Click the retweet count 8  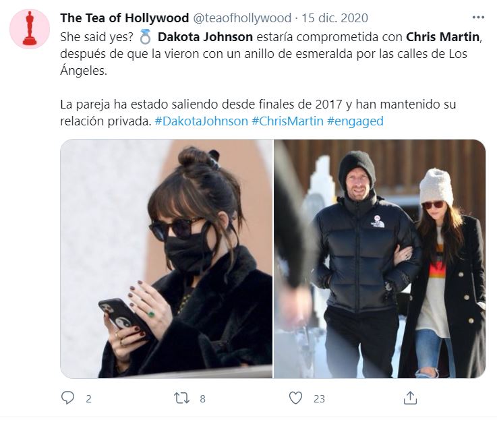point(202,398)
